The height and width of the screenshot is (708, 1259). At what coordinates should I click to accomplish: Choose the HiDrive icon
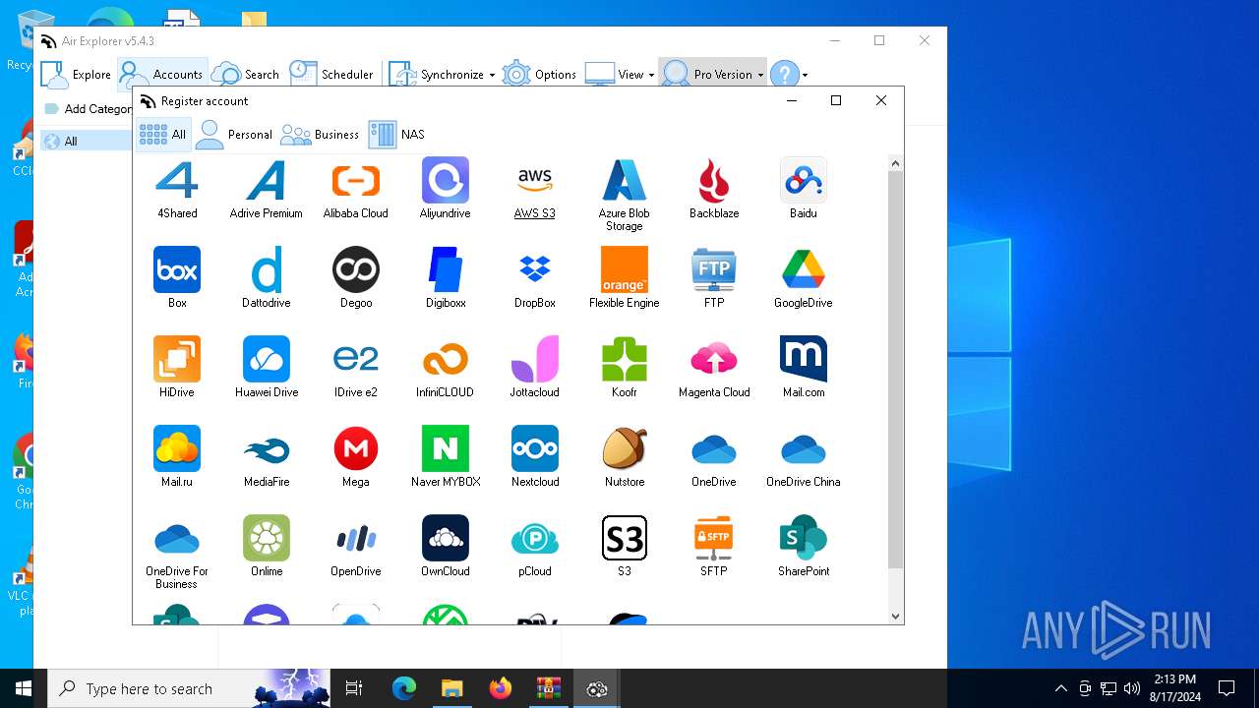[177, 359]
